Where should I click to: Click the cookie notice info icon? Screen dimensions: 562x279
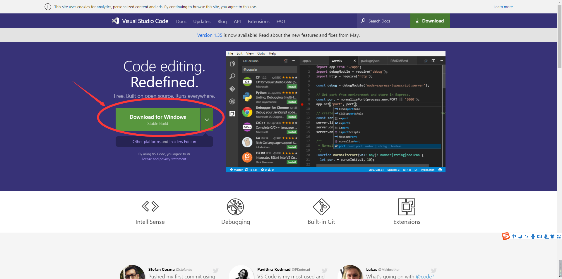coord(48,7)
